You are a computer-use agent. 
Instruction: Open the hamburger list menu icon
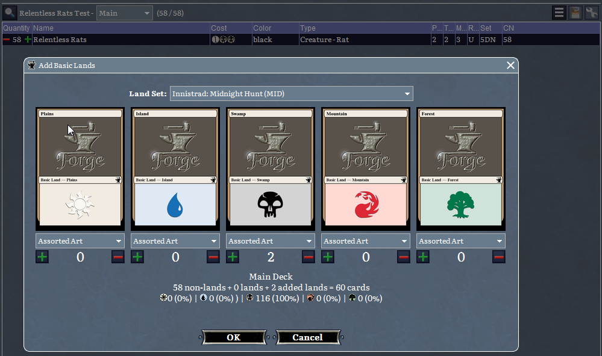pos(560,13)
